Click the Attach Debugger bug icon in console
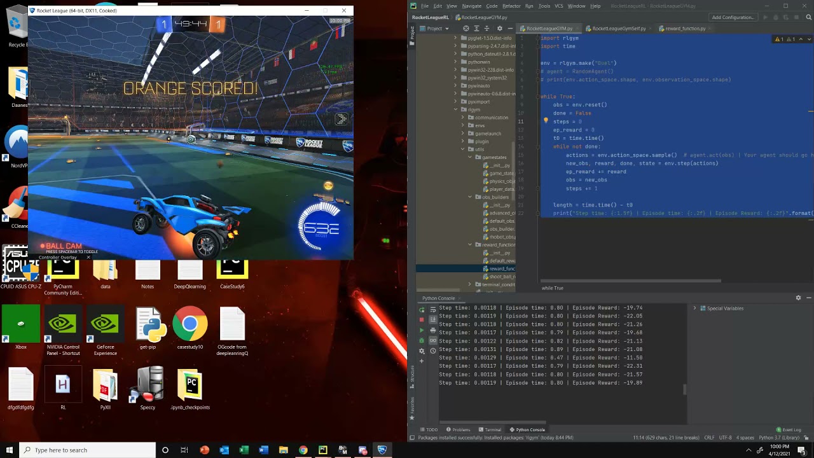The image size is (814, 458). coord(422,340)
